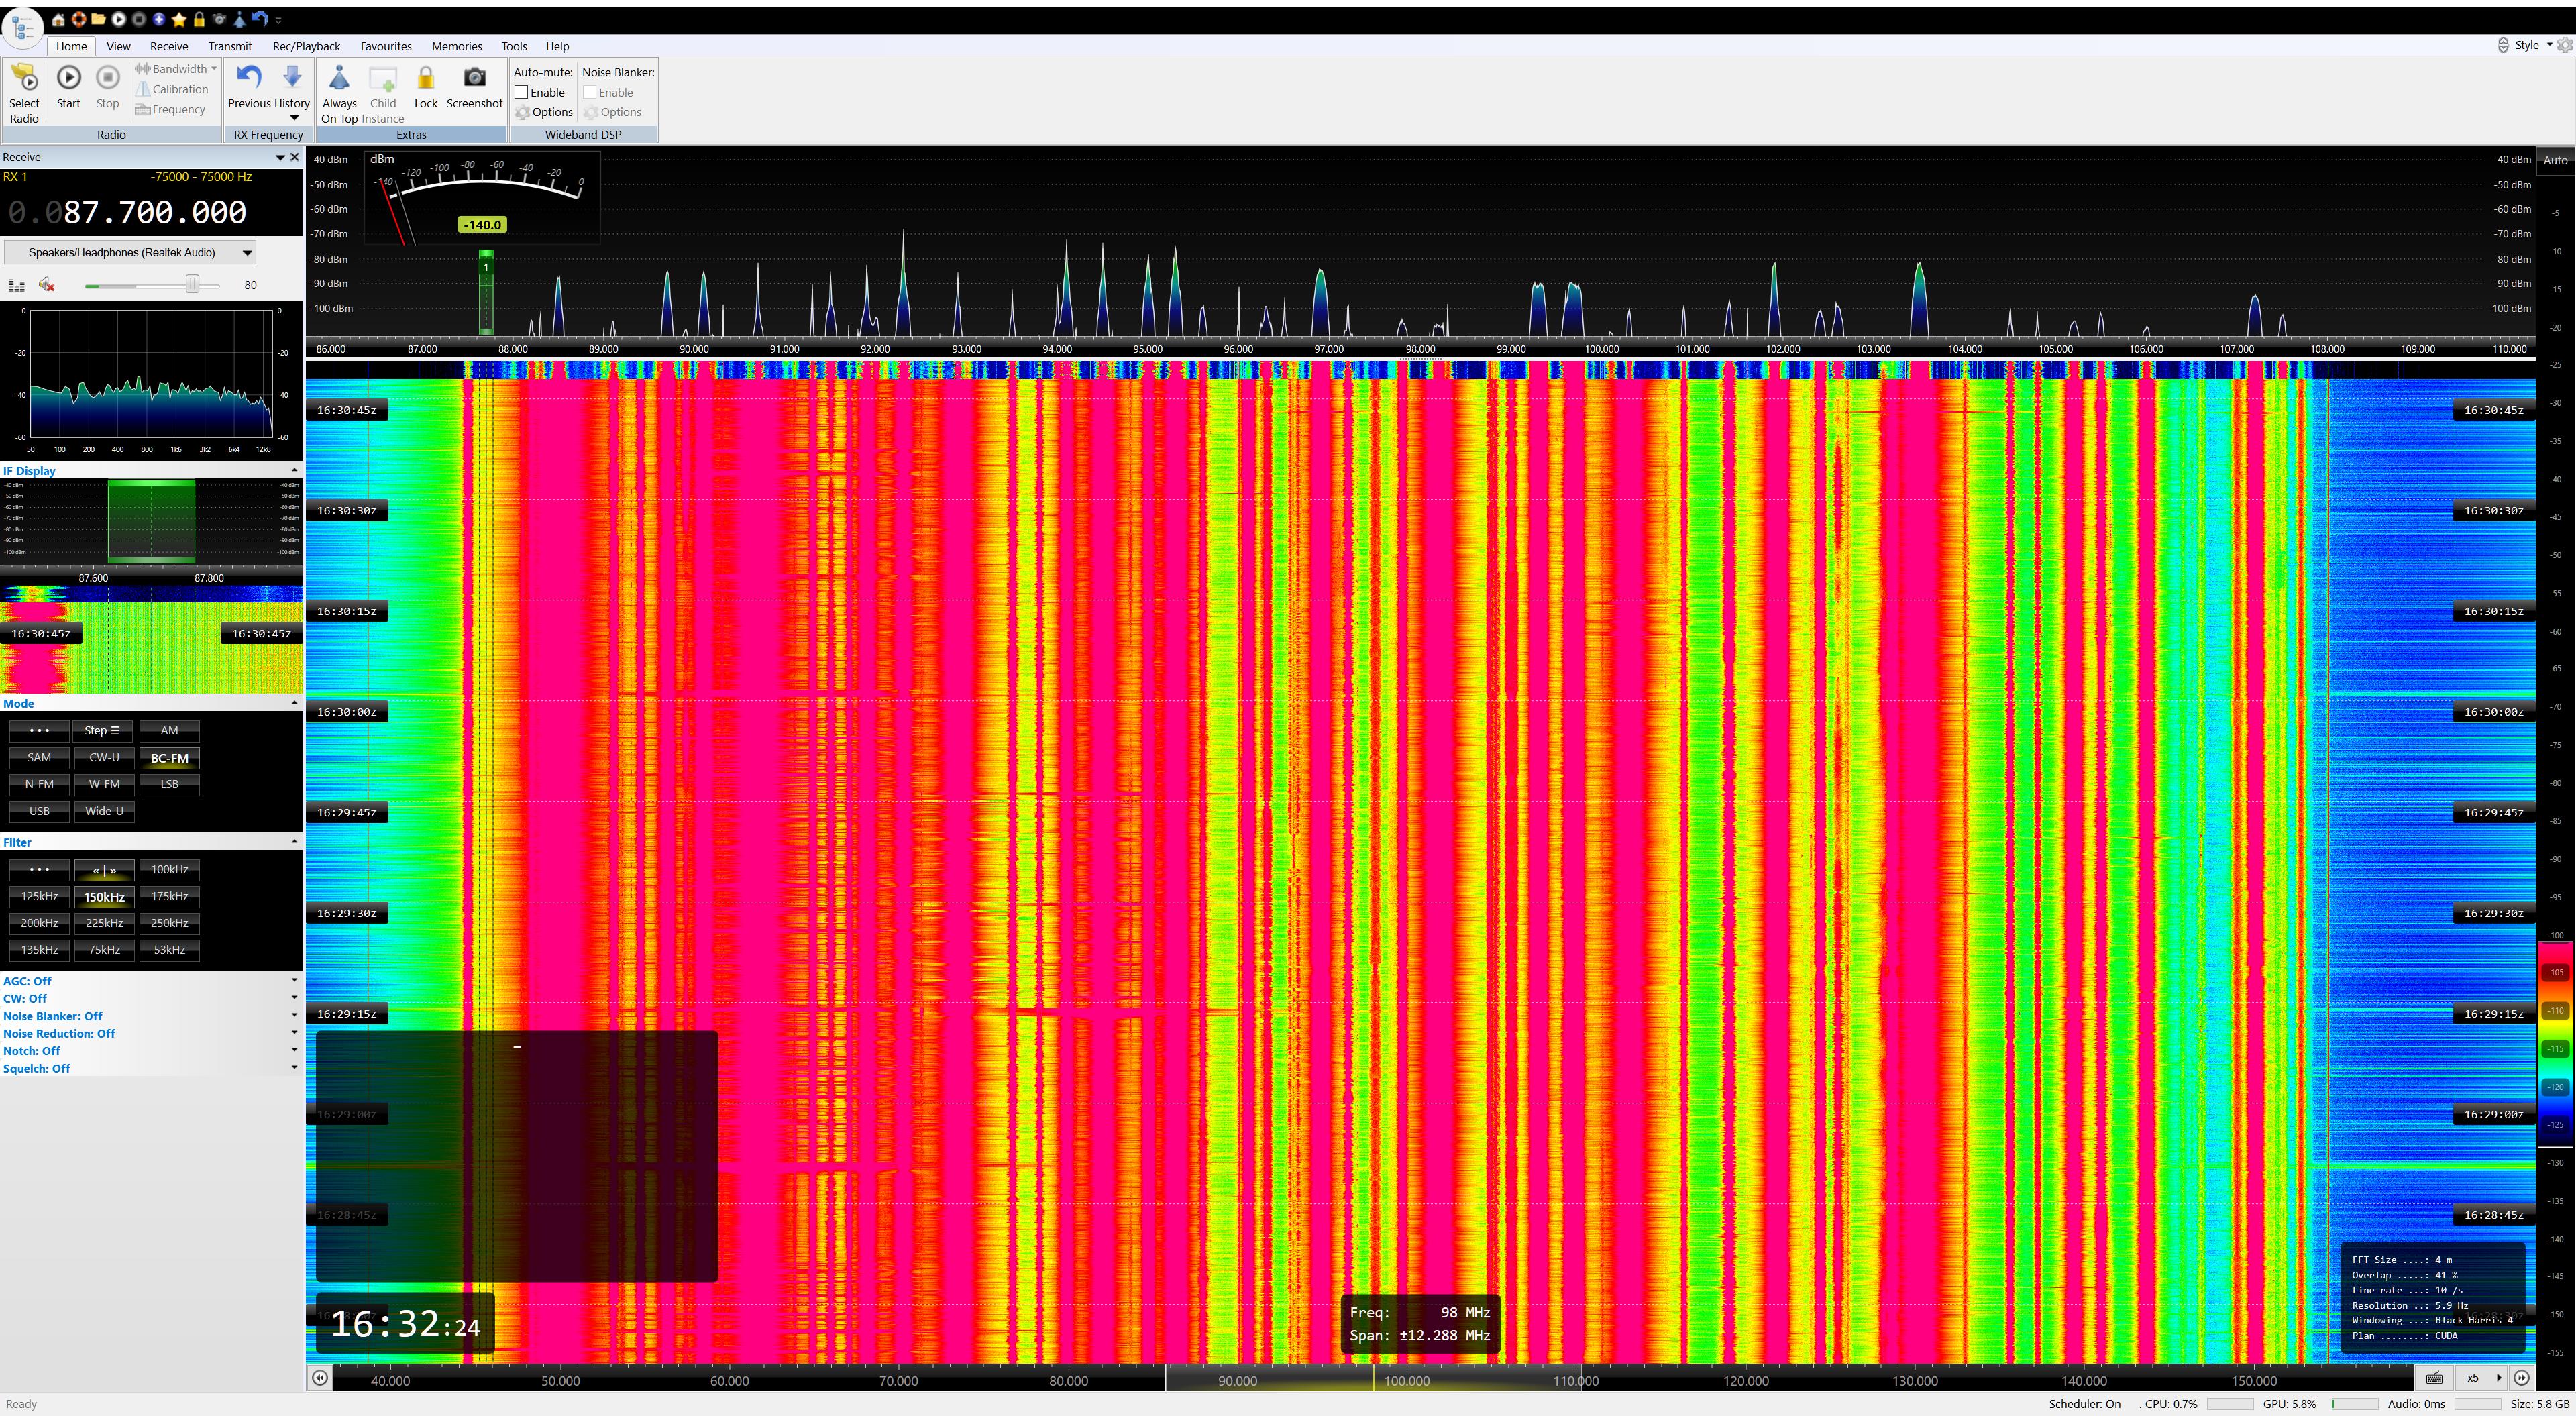Open the Rec/Playback ribbon tab
This screenshot has height=1416, width=2576.
point(306,46)
